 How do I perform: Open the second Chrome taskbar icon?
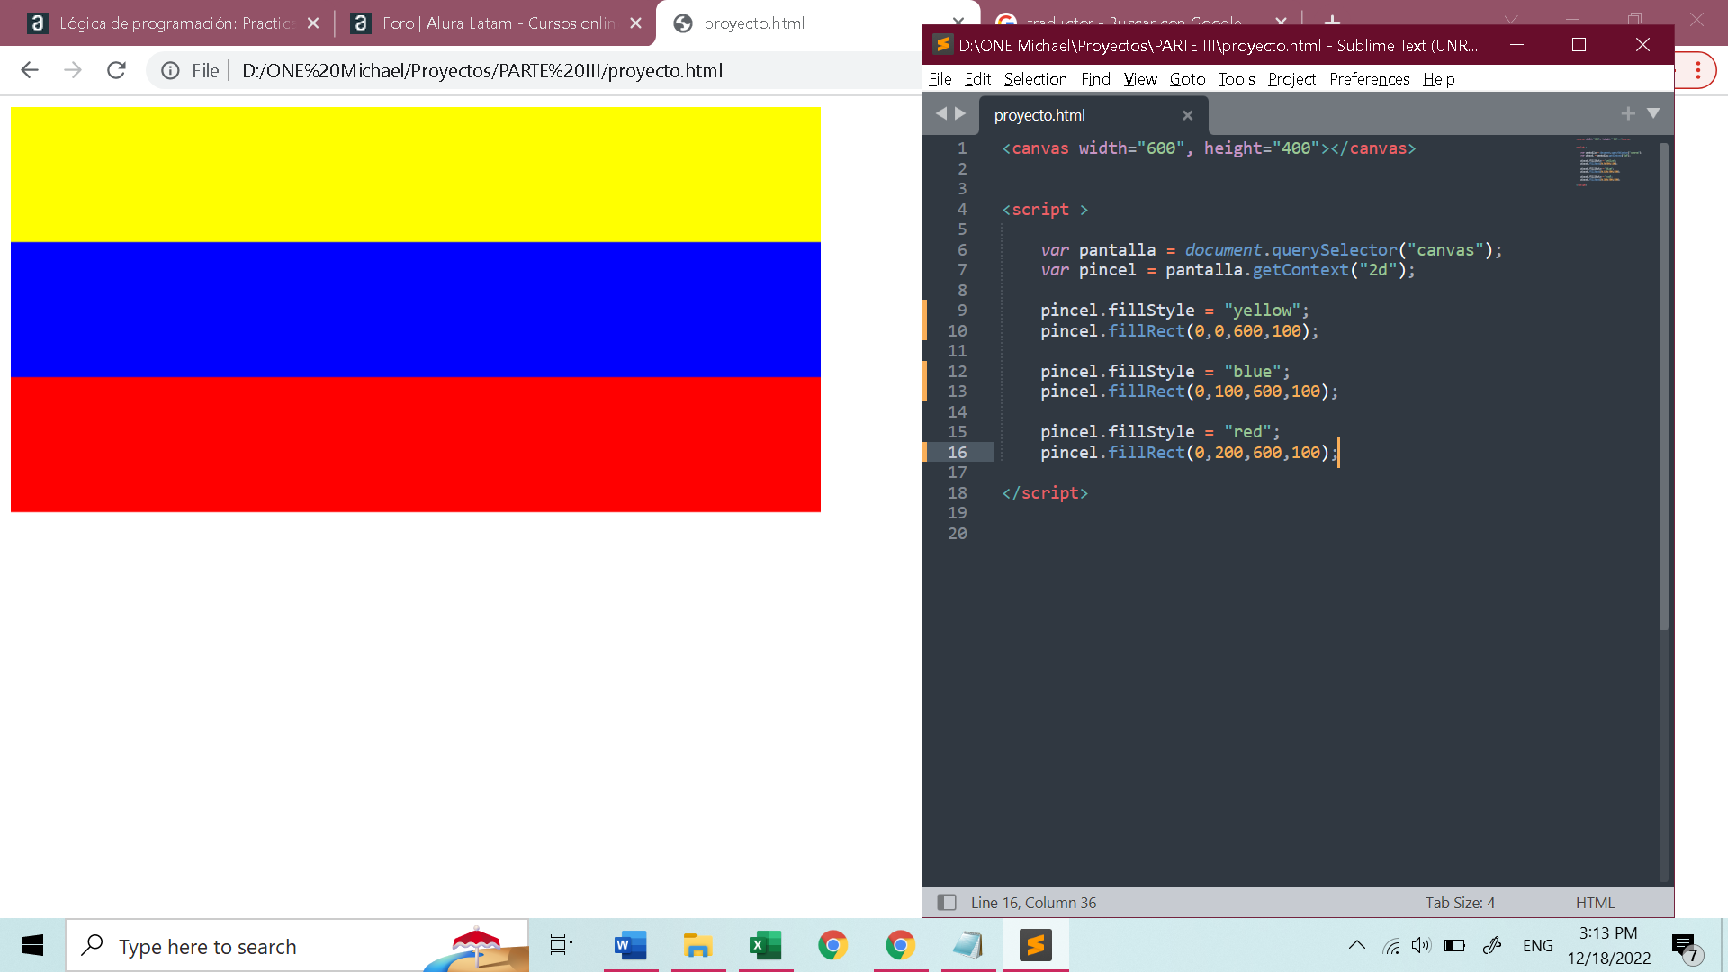tap(900, 945)
